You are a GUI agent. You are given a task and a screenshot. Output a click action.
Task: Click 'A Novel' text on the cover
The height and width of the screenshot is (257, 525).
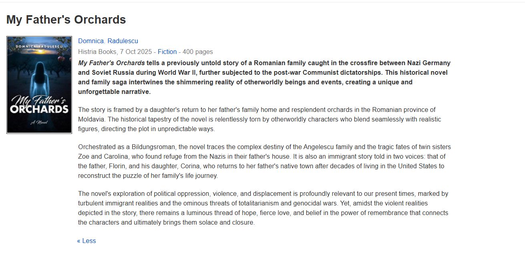[39, 122]
